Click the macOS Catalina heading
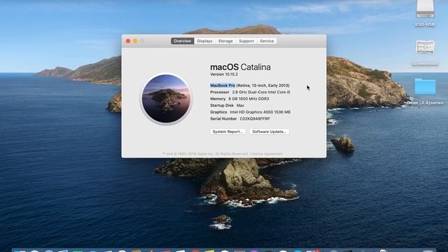Viewport: 448px width, 252px height. point(240,67)
